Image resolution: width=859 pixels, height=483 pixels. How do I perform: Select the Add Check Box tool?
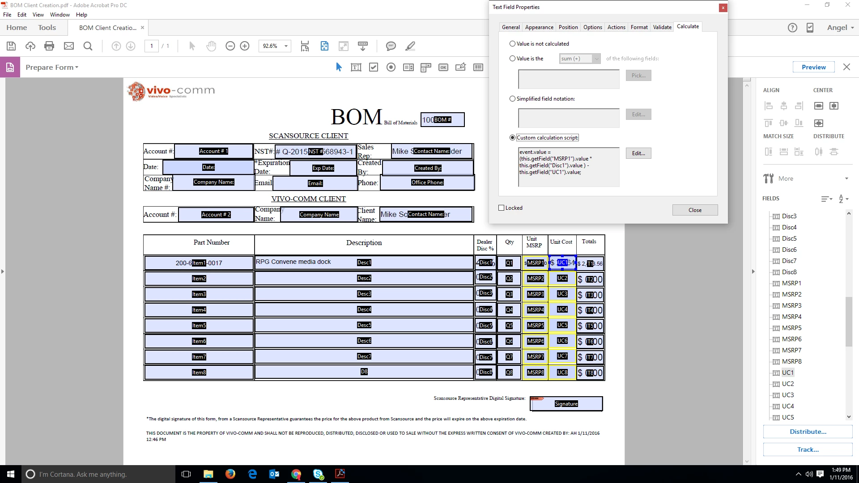click(x=374, y=67)
